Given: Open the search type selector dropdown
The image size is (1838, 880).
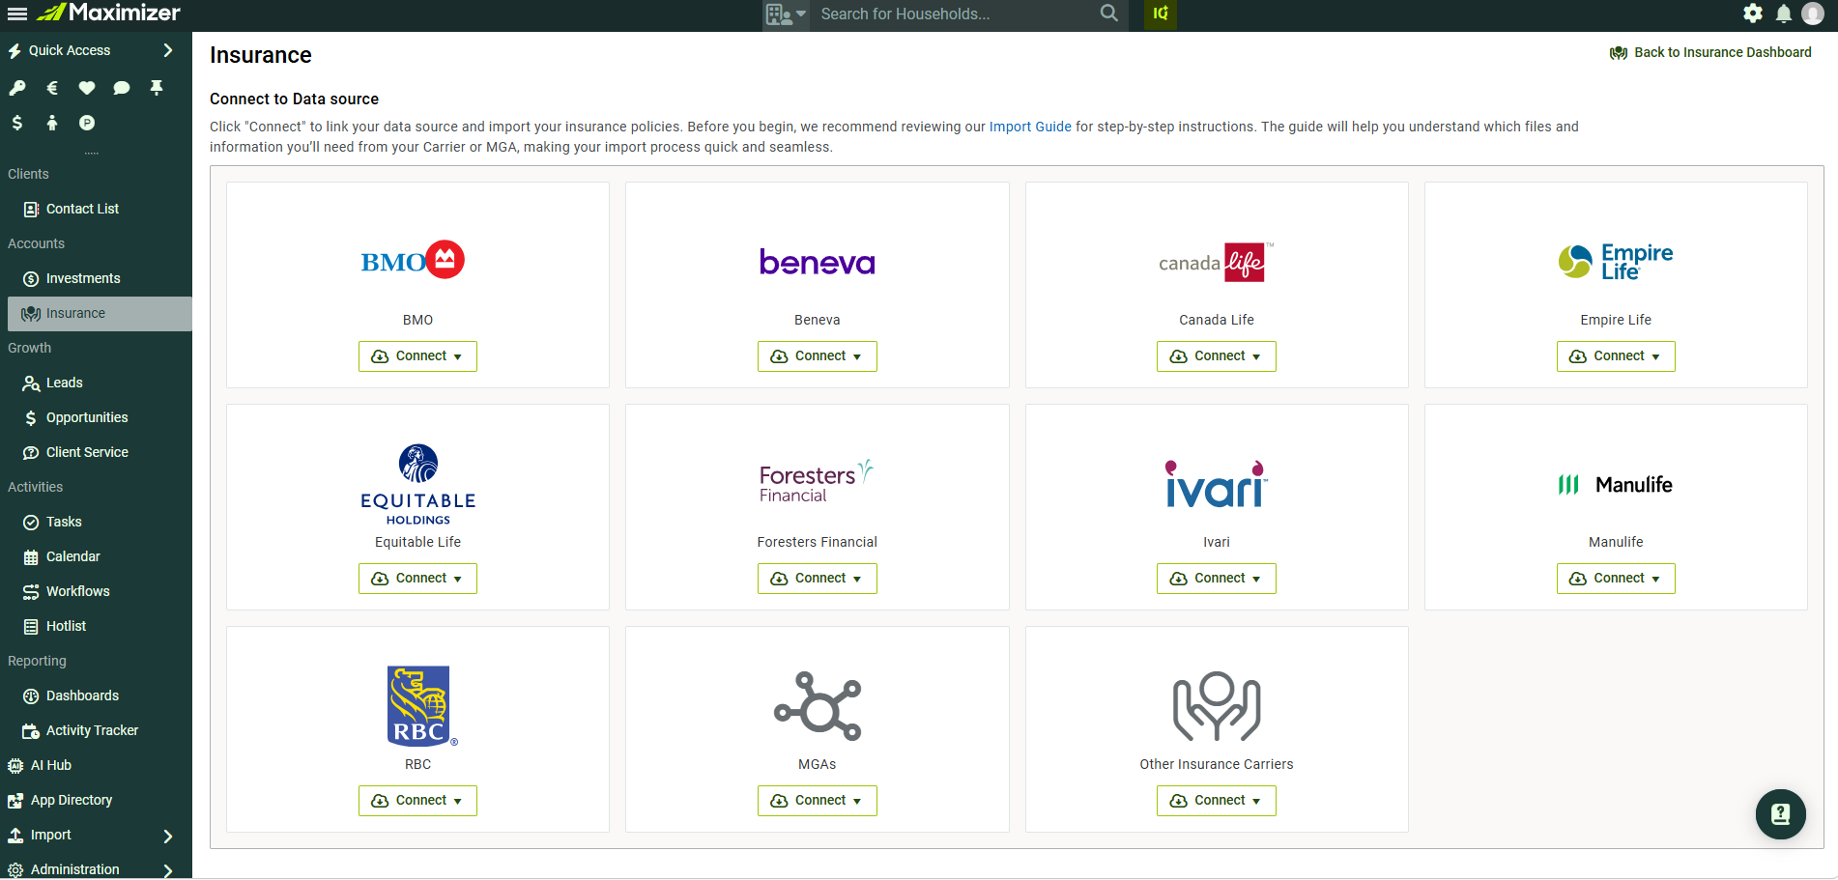Looking at the screenshot, I should click(x=786, y=14).
